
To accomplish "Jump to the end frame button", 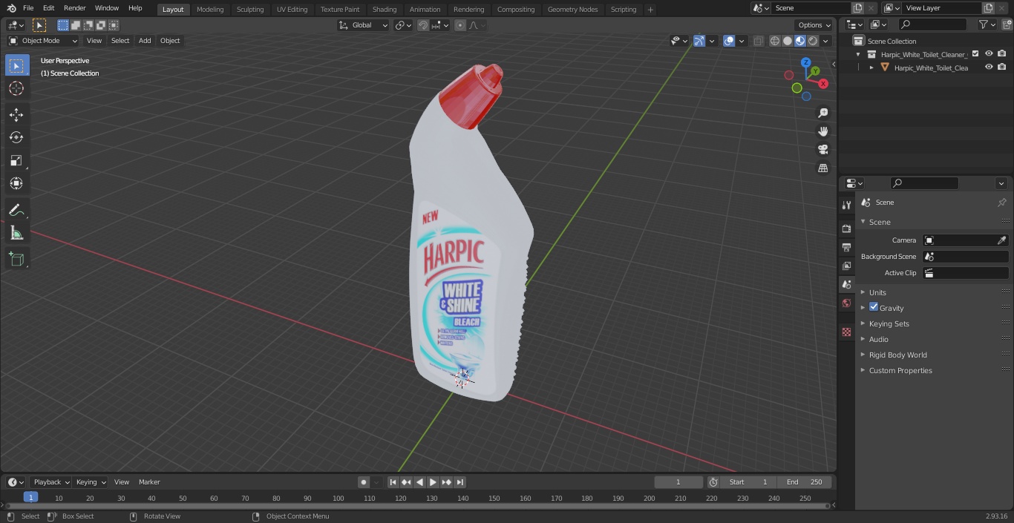I will 459,482.
